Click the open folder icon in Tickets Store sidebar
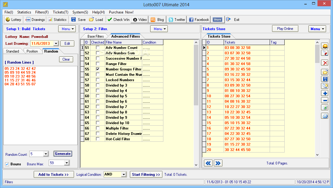 tap(325, 72)
